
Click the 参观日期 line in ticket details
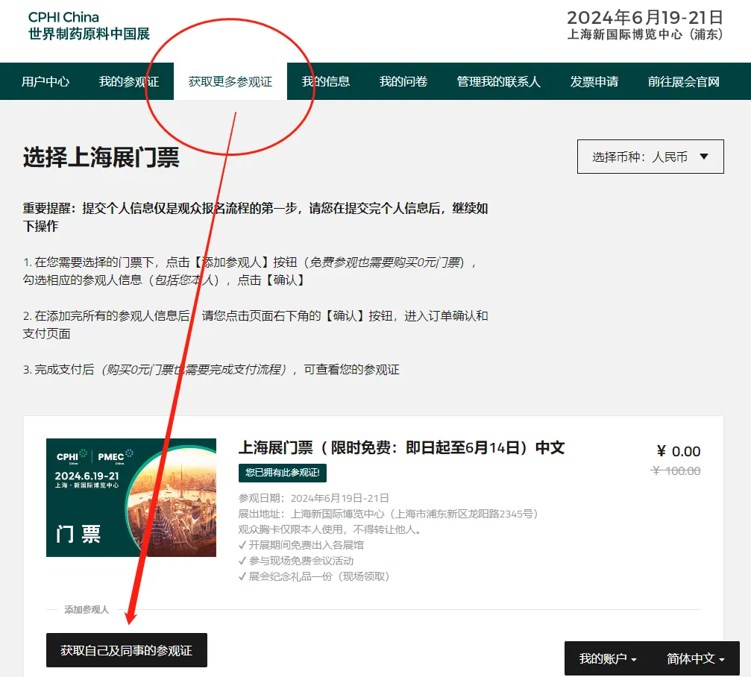coord(314,498)
